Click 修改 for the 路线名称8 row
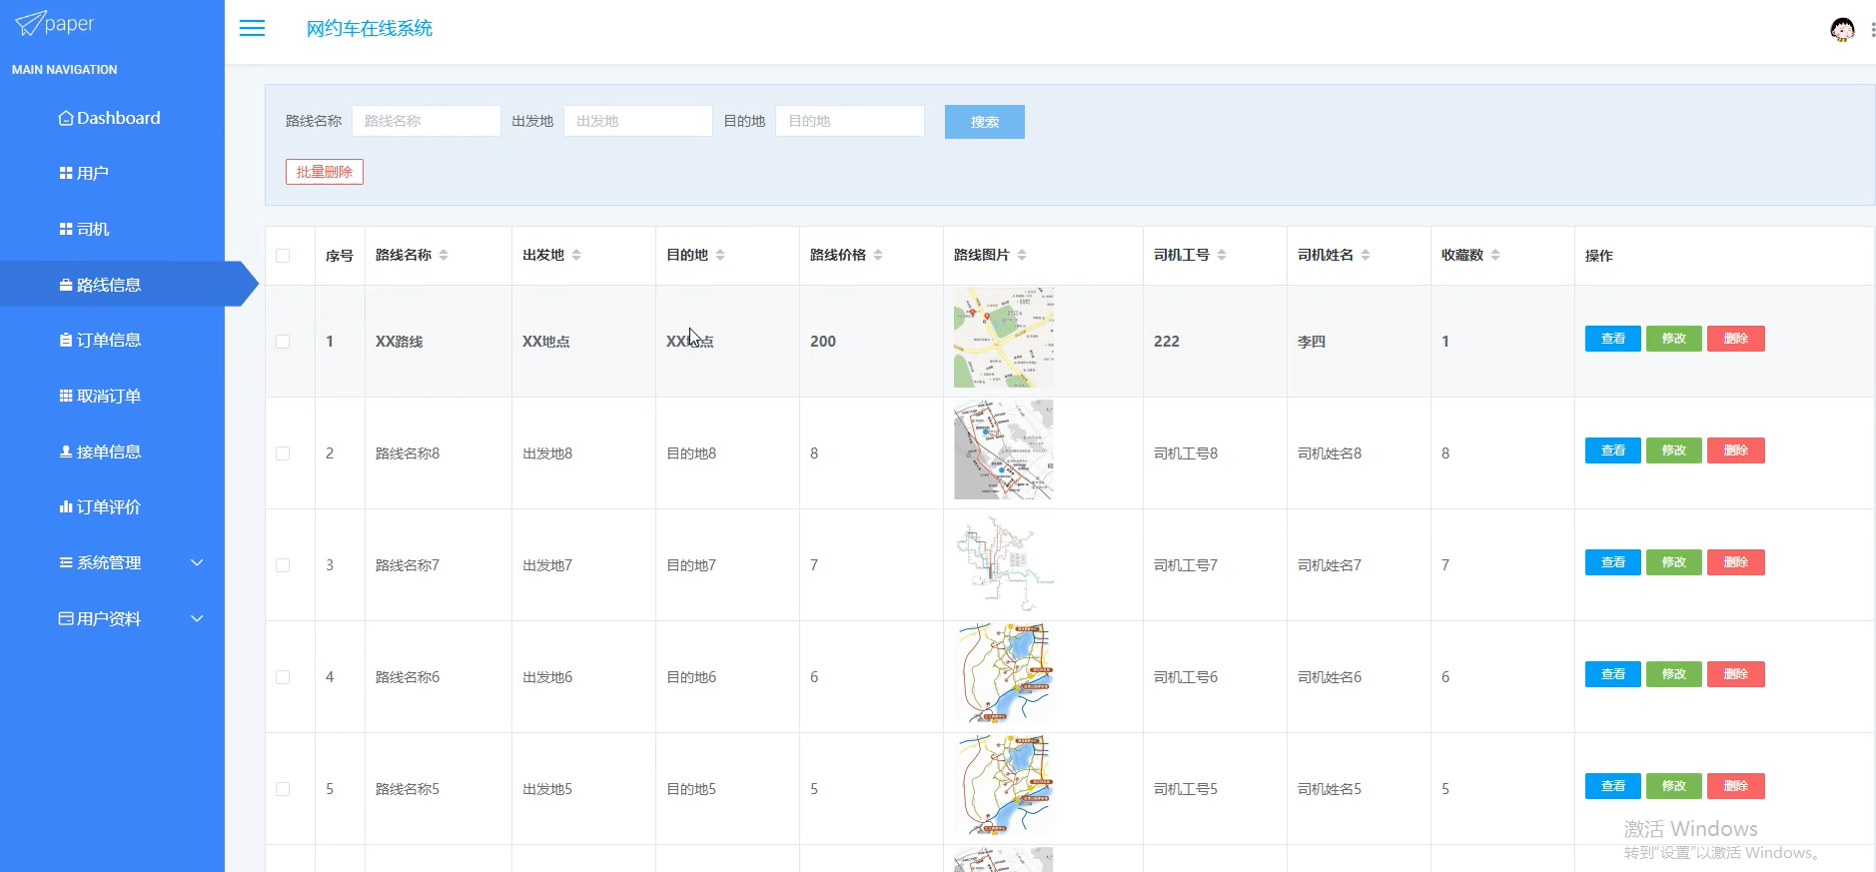The height and width of the screenshot is (872, 1876). [1674, 450]
